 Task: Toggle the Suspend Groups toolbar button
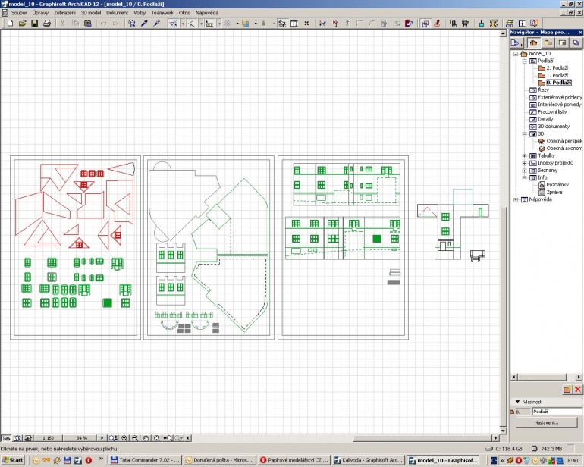pyautogui.click(x=282, y=23)
